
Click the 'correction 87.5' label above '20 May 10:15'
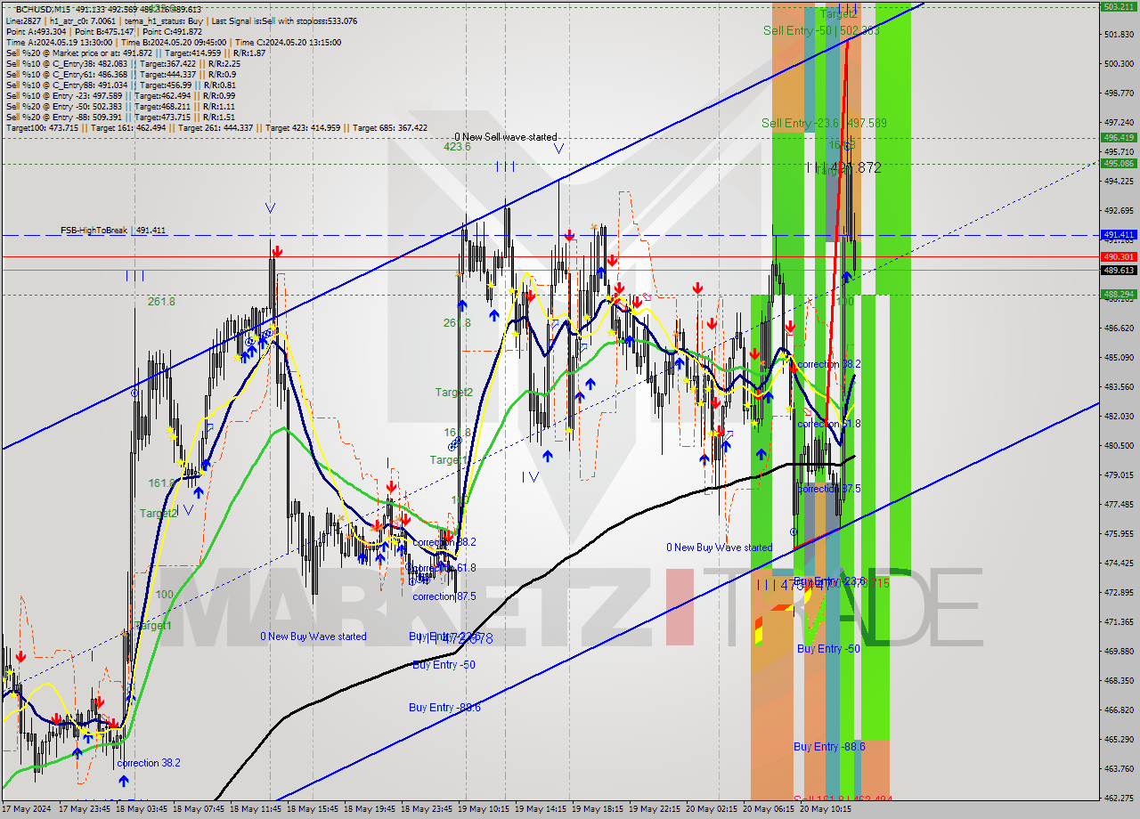coord(829,489)
